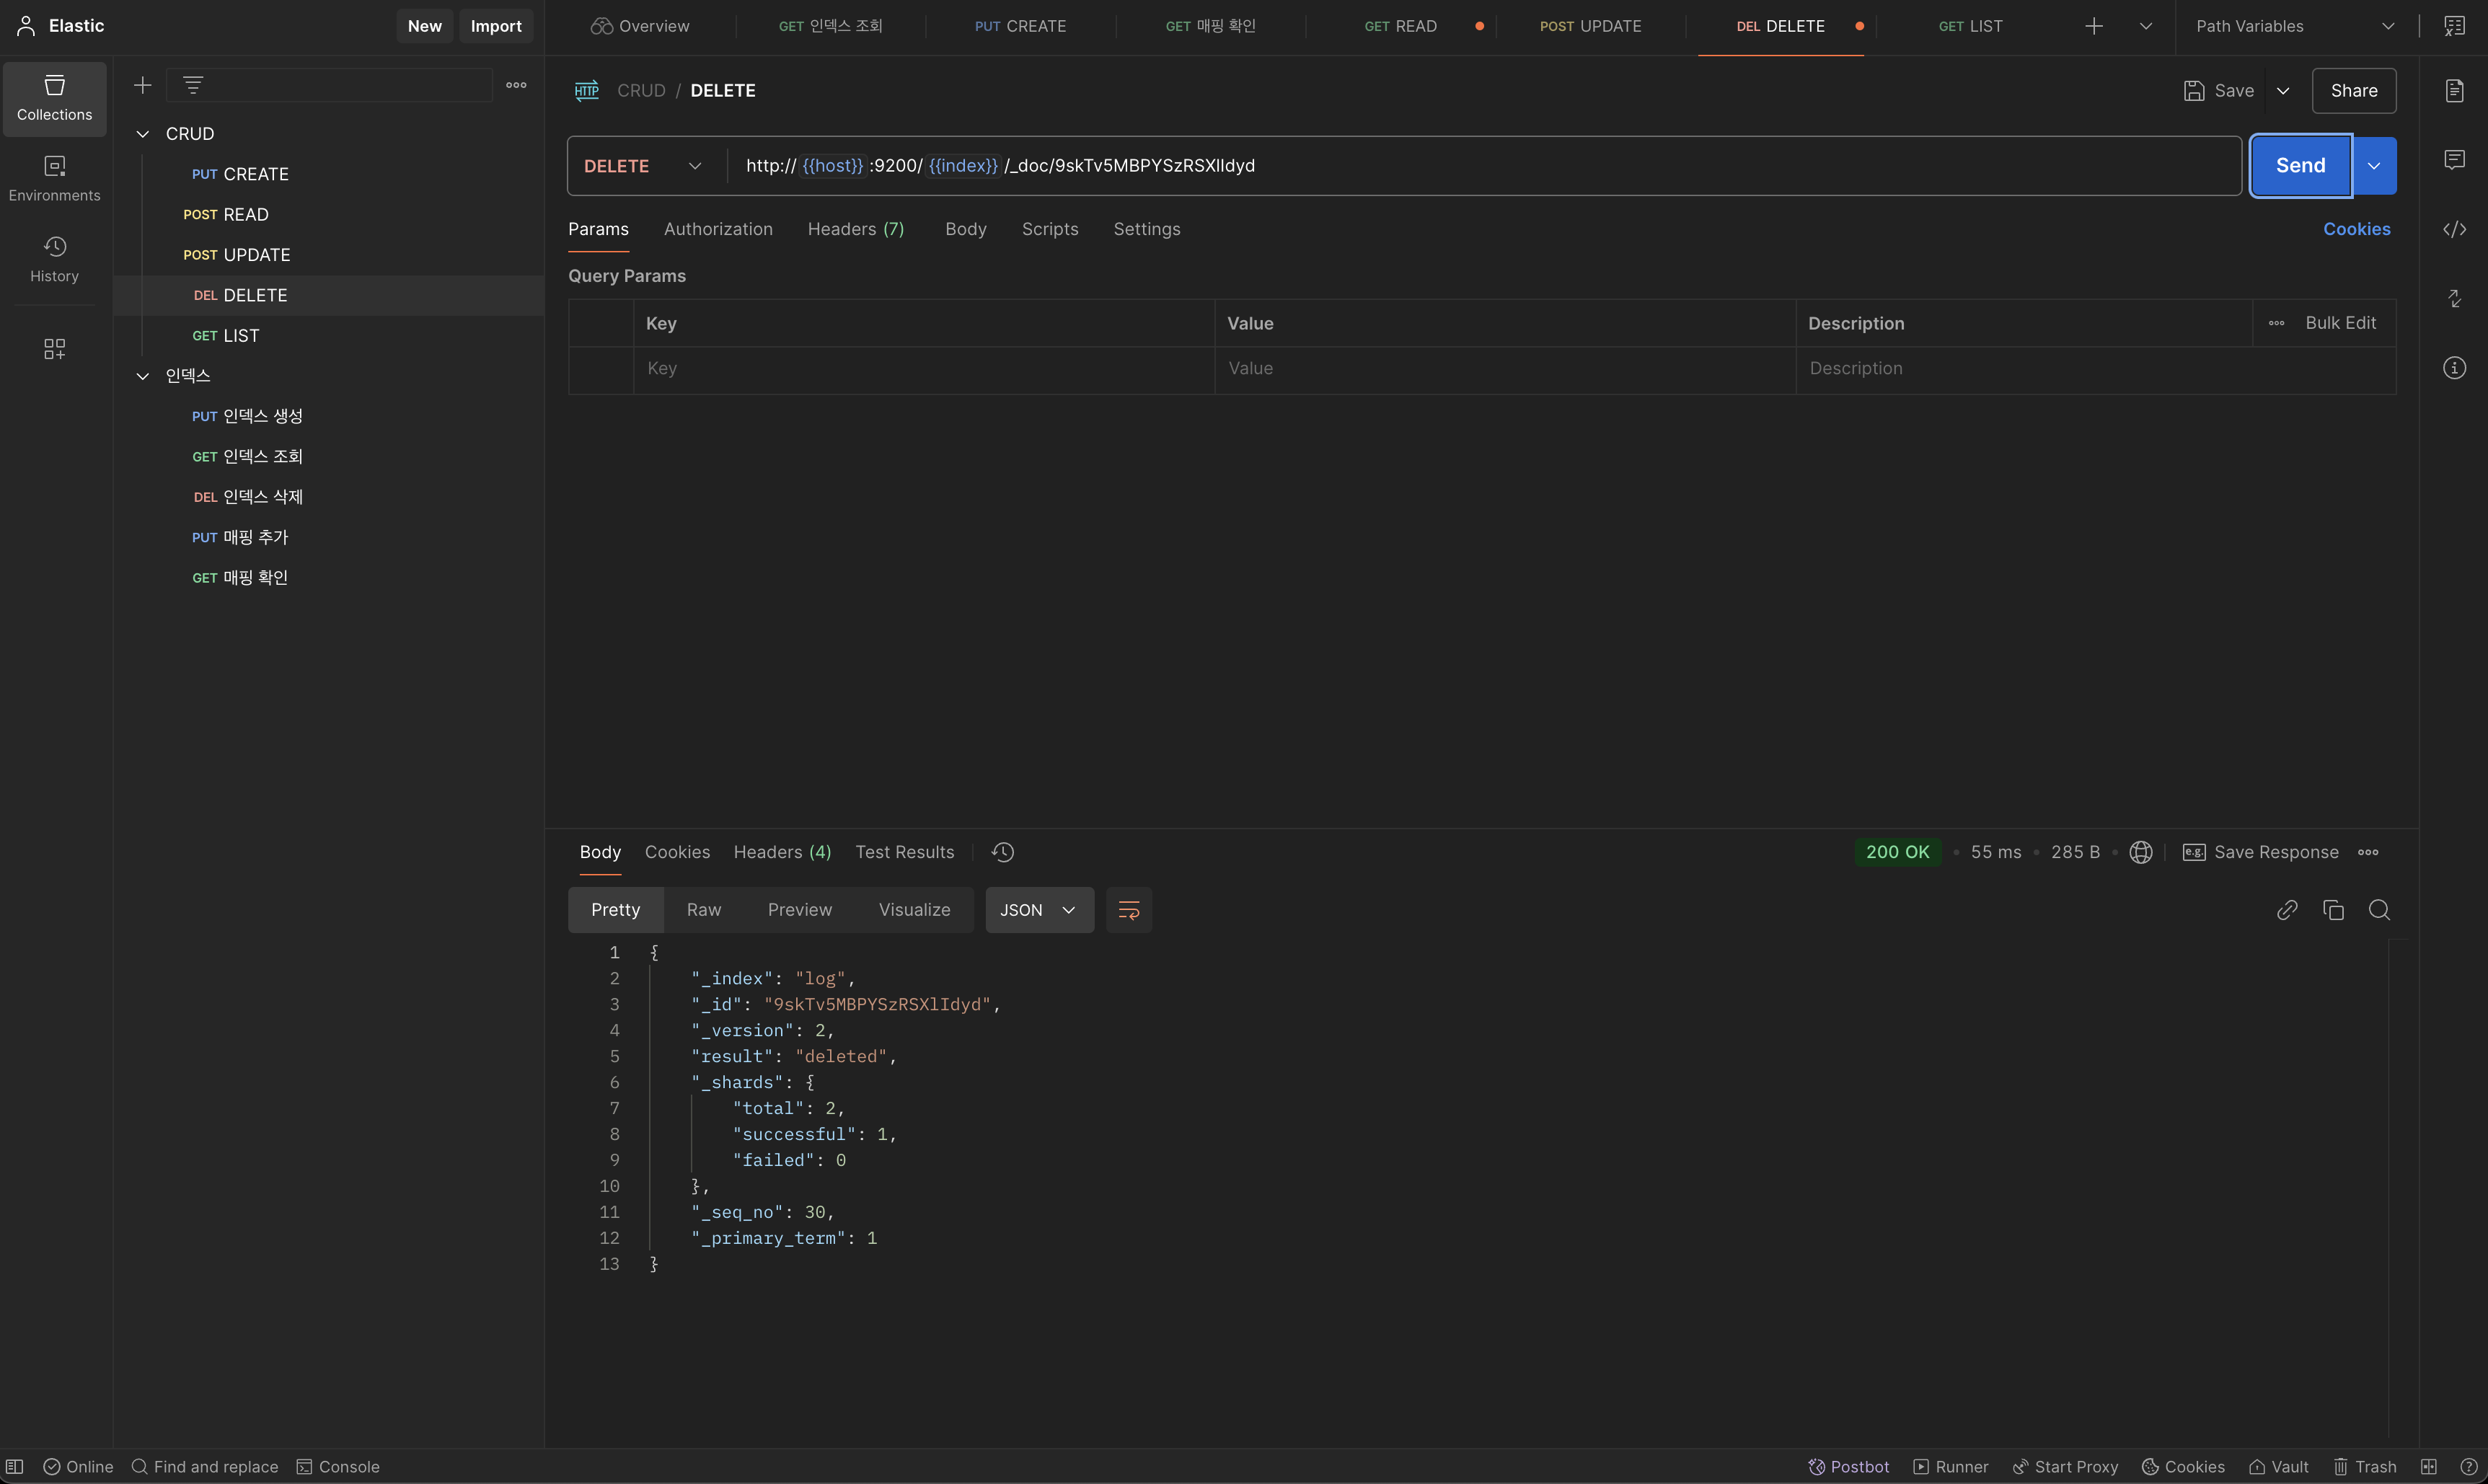Click the Cookies link
The height and width of the screenshot is (1484, 2488).
(2356, 229)
